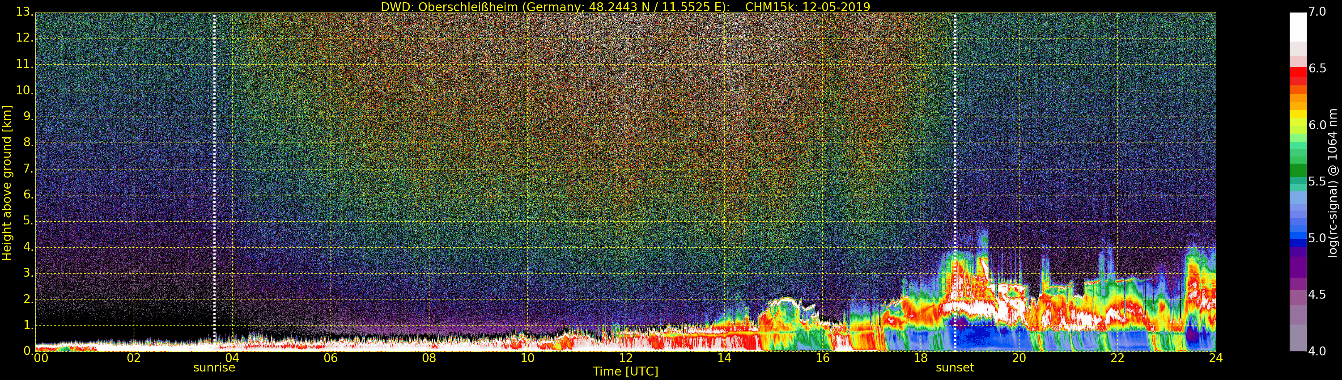This screenshot has height=380, width=1342.
Task: Click the height axis tick label '11.'
Action: pyautogui.click(x=25, y=64)
